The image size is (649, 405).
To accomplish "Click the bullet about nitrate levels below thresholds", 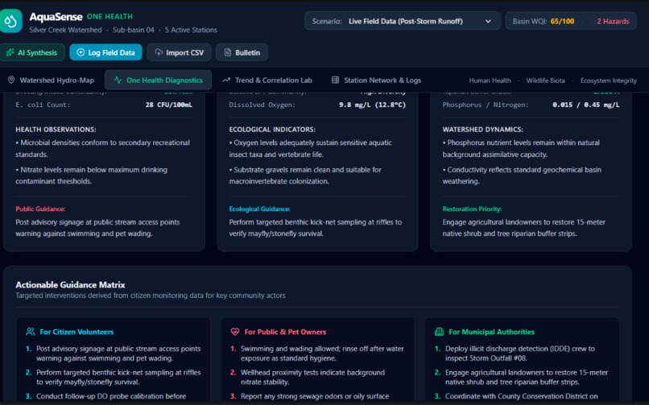I will (92, 176).
